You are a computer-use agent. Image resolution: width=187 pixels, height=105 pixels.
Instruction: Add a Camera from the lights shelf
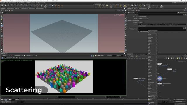coord(96,6)
